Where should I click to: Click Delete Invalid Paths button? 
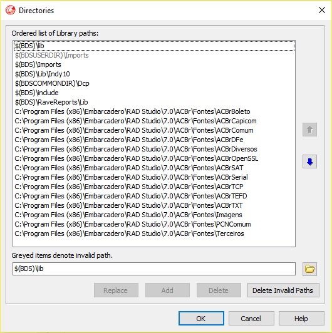coord(283,290)
